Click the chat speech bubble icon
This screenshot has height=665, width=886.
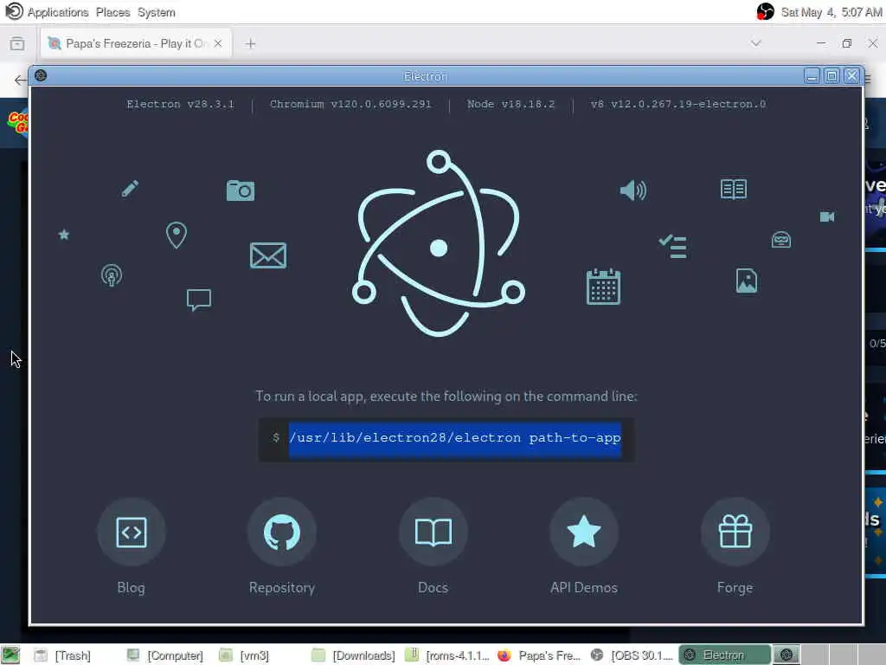tap(199, 300)
